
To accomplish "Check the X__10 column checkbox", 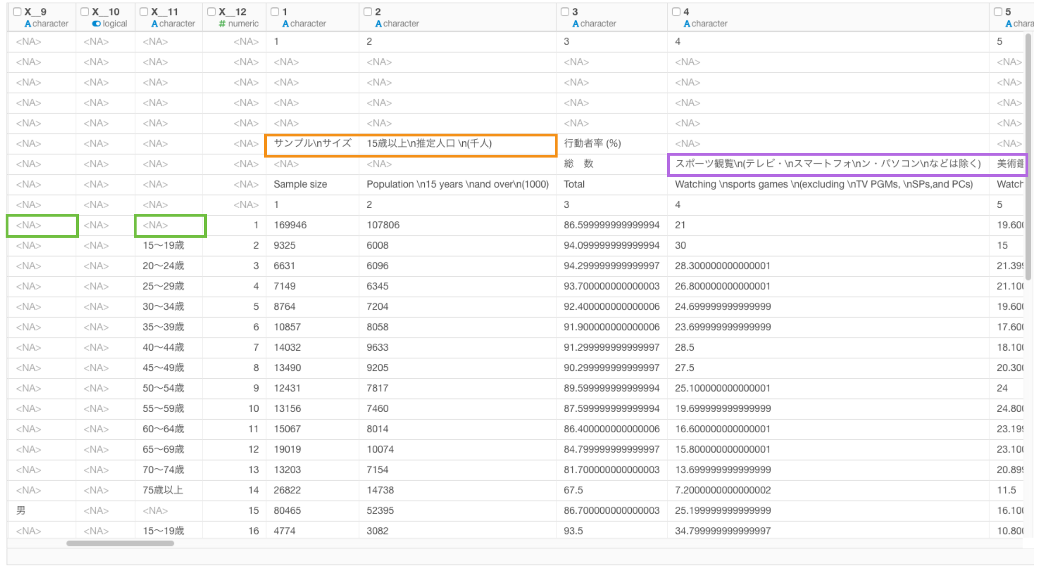I will pyautogui.click(x=85, y=12).
